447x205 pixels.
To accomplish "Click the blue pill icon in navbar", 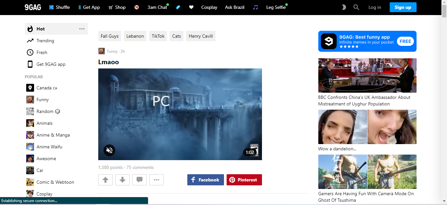I will tap(178, 7).
